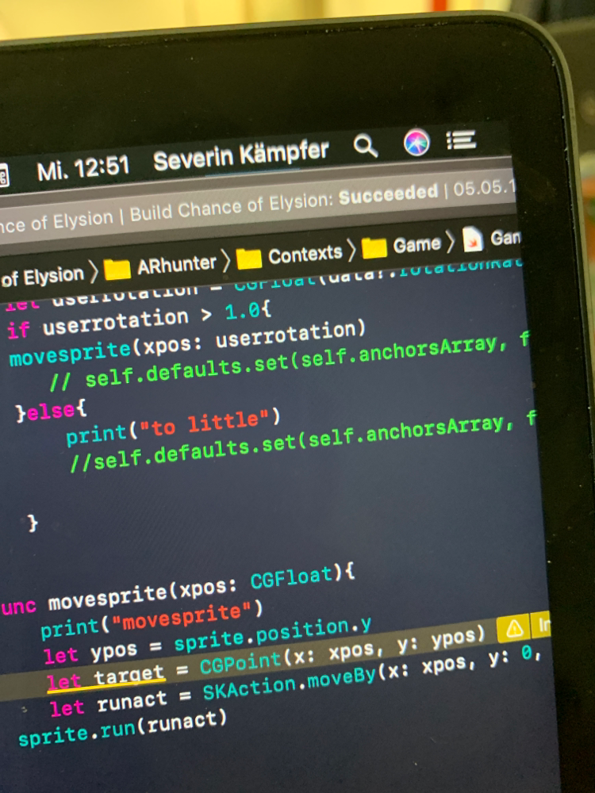Click the user name Severin Kämpfer
The height and width of the screenshot is (793, 595).
click(x=241, y=155)
